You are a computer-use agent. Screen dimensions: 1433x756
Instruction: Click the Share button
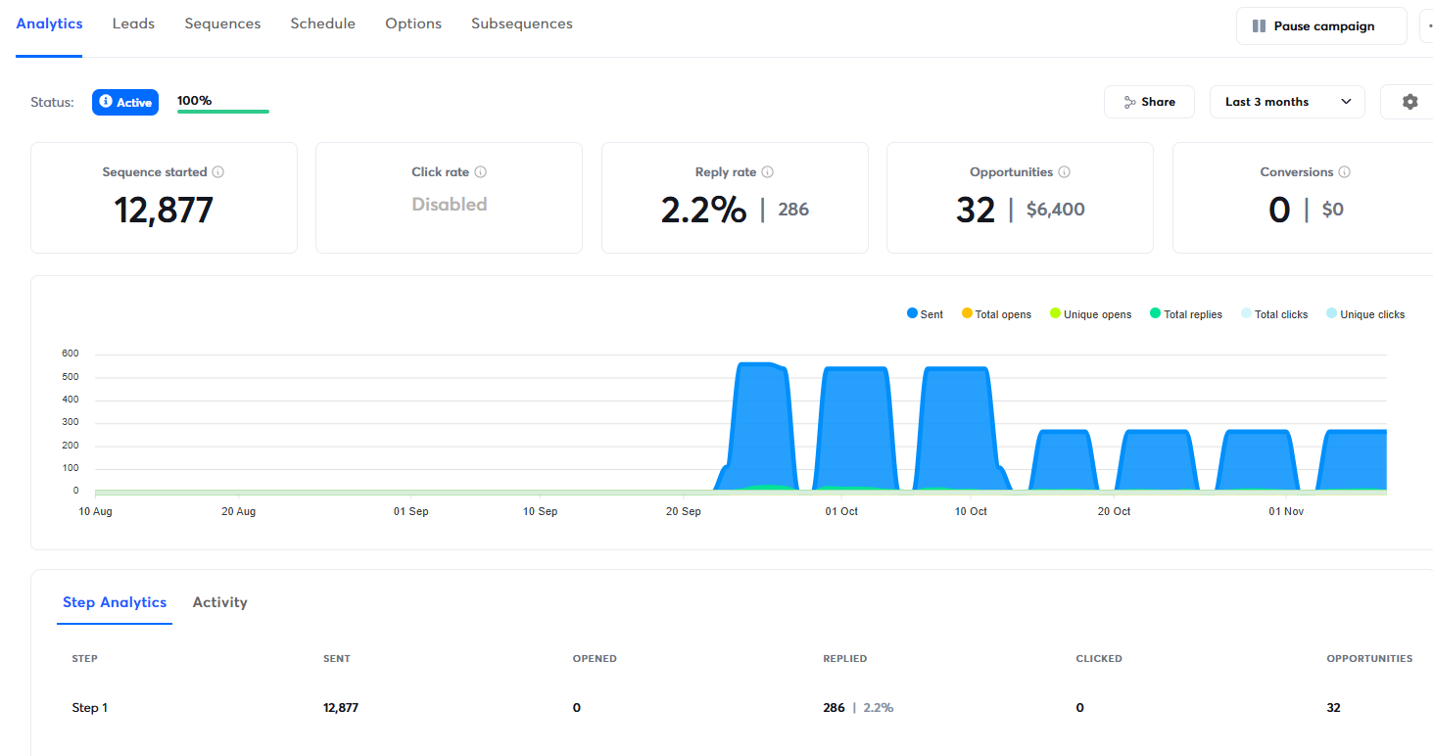tap(1149, 102)
